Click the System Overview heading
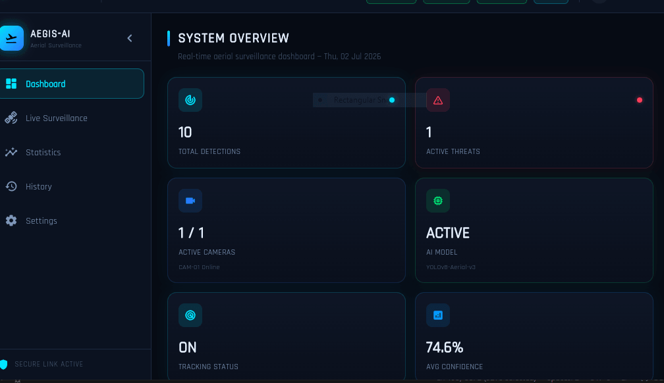The image size is (664, 383). click(233, 38)
